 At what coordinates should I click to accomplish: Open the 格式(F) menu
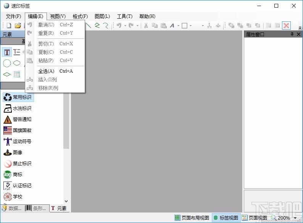point(80,16)
